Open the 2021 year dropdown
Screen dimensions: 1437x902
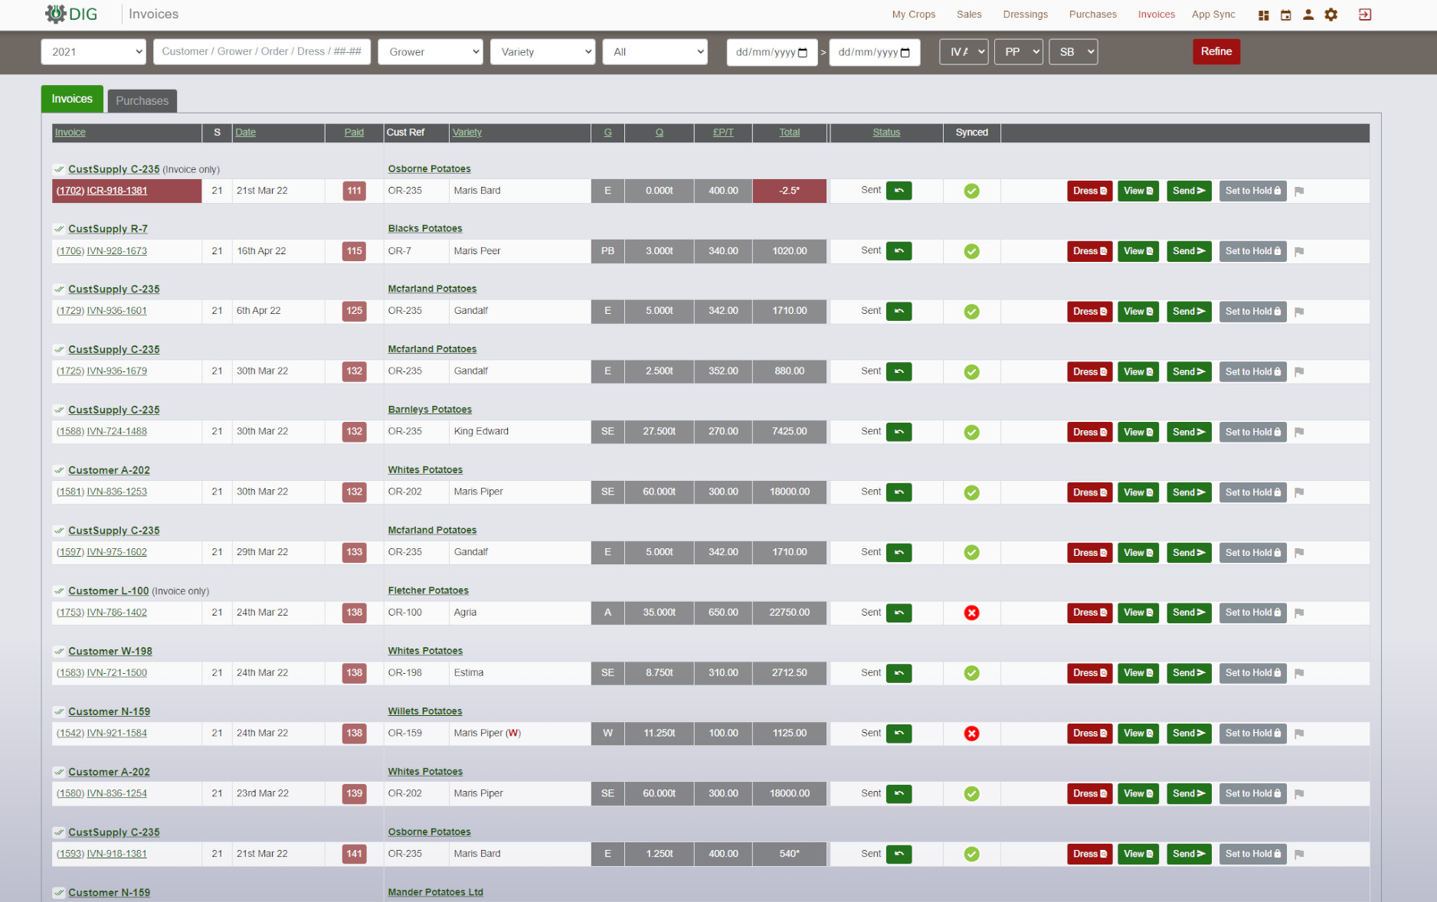coord(93,52)
